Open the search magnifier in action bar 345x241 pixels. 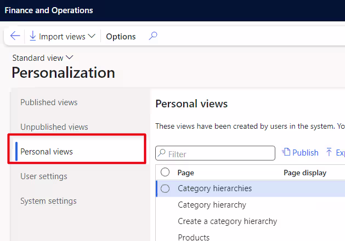(x=153, y=36)
